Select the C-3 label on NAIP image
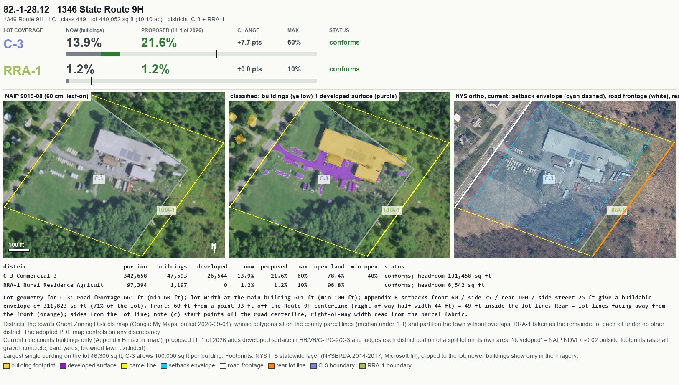This screenshot has width=679, height=385. [x=98, y=178]
